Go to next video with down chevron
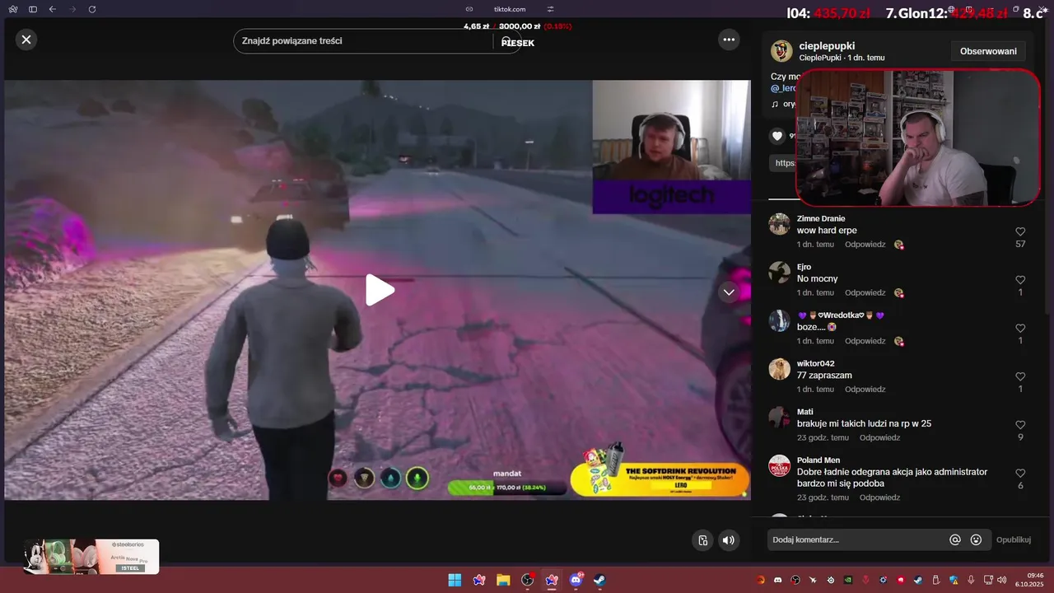Screen dimensions: 1054x593 (728, 292)
